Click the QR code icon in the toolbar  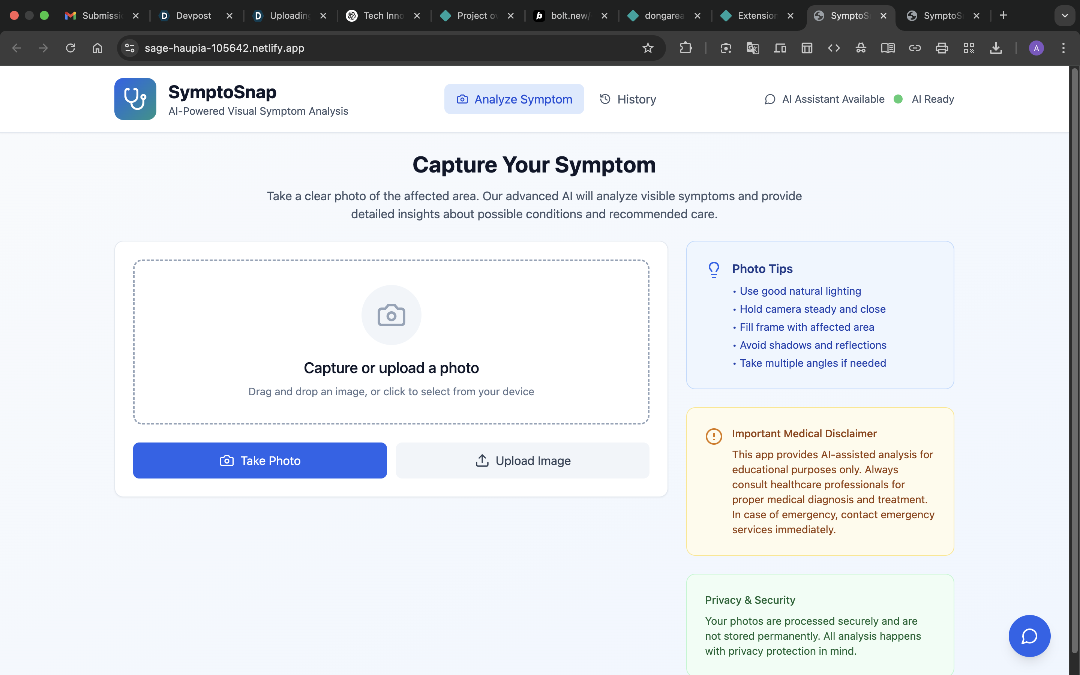(x=968, y=48)
